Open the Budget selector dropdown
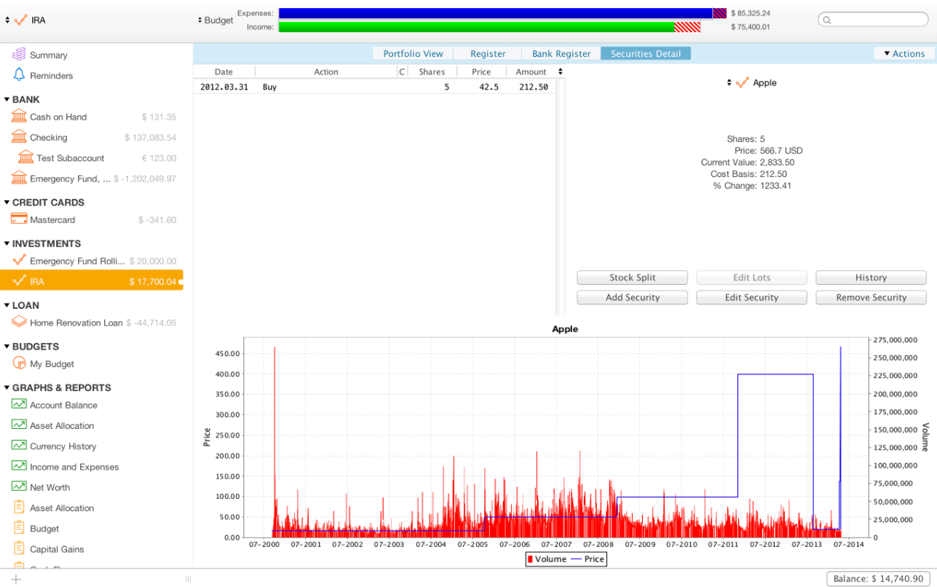Viewport: 937px width, 587px height. click(199, 20)
